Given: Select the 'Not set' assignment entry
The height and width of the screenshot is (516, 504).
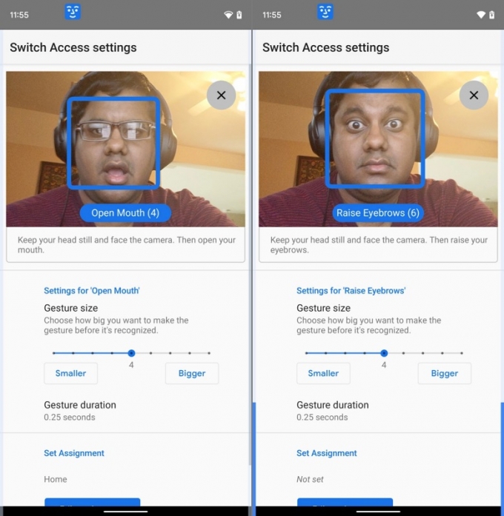Looking at the screenshot, I should point(310,479).
